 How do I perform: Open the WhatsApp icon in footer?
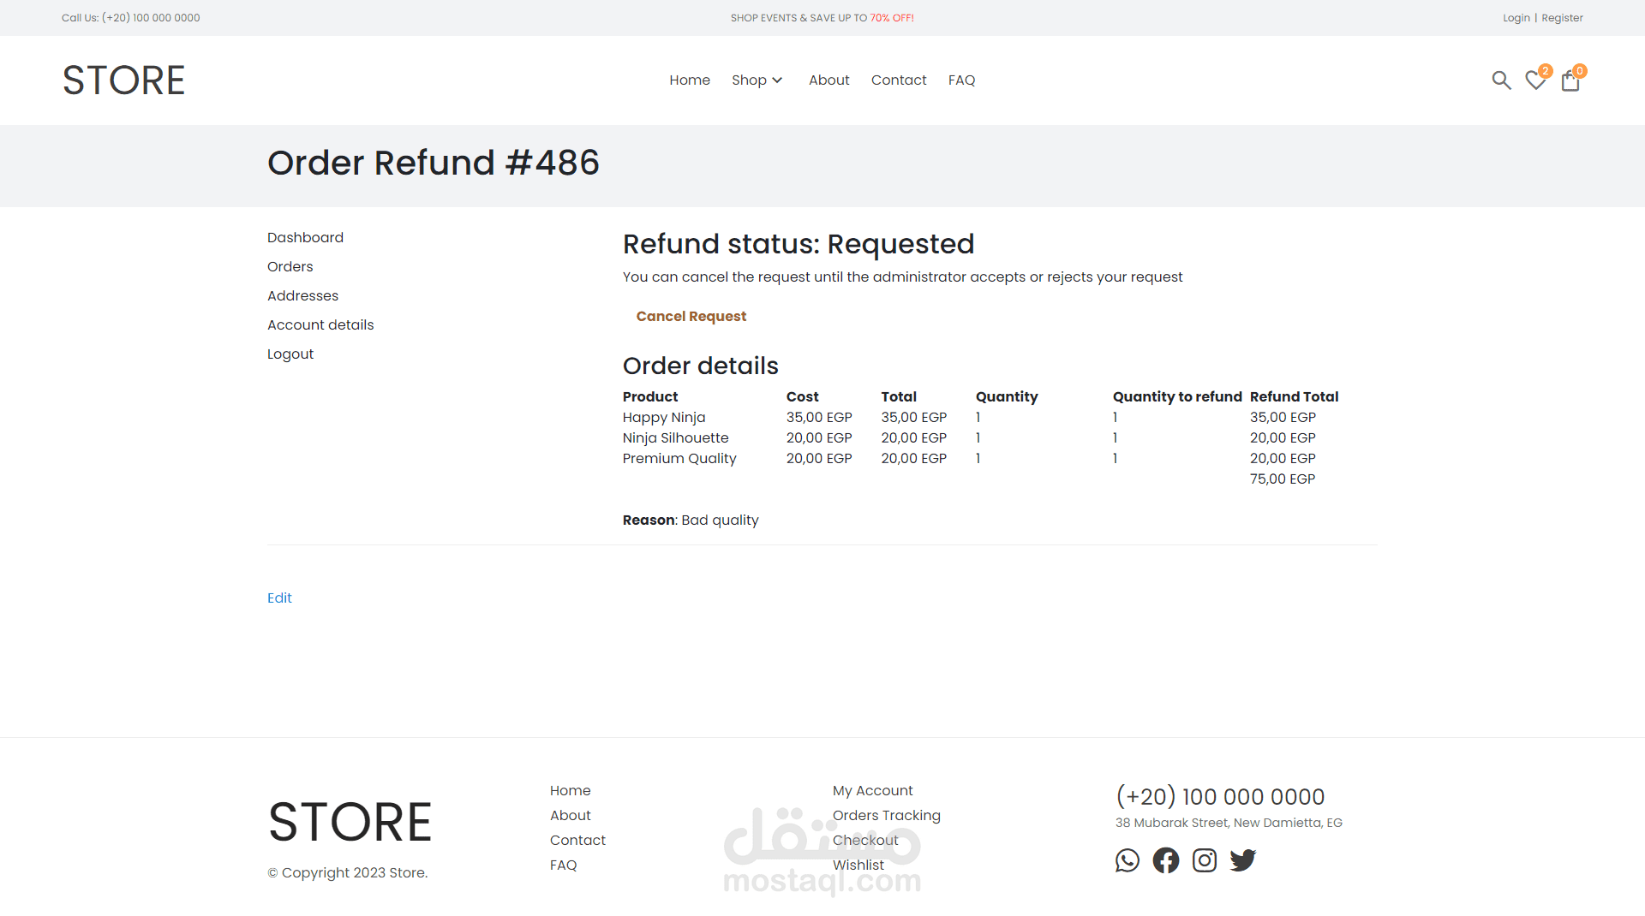[x=1128, y=860]
